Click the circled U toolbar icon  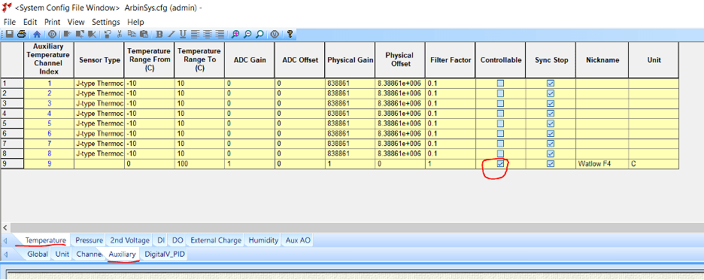(x=275, y=34)
